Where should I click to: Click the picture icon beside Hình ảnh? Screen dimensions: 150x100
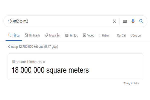[x=26, y=35]
